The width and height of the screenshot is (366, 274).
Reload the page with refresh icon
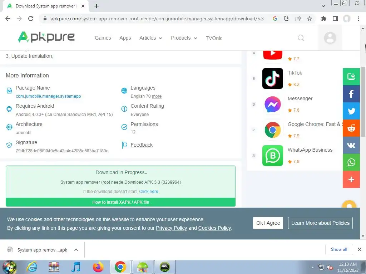(31, 19)
